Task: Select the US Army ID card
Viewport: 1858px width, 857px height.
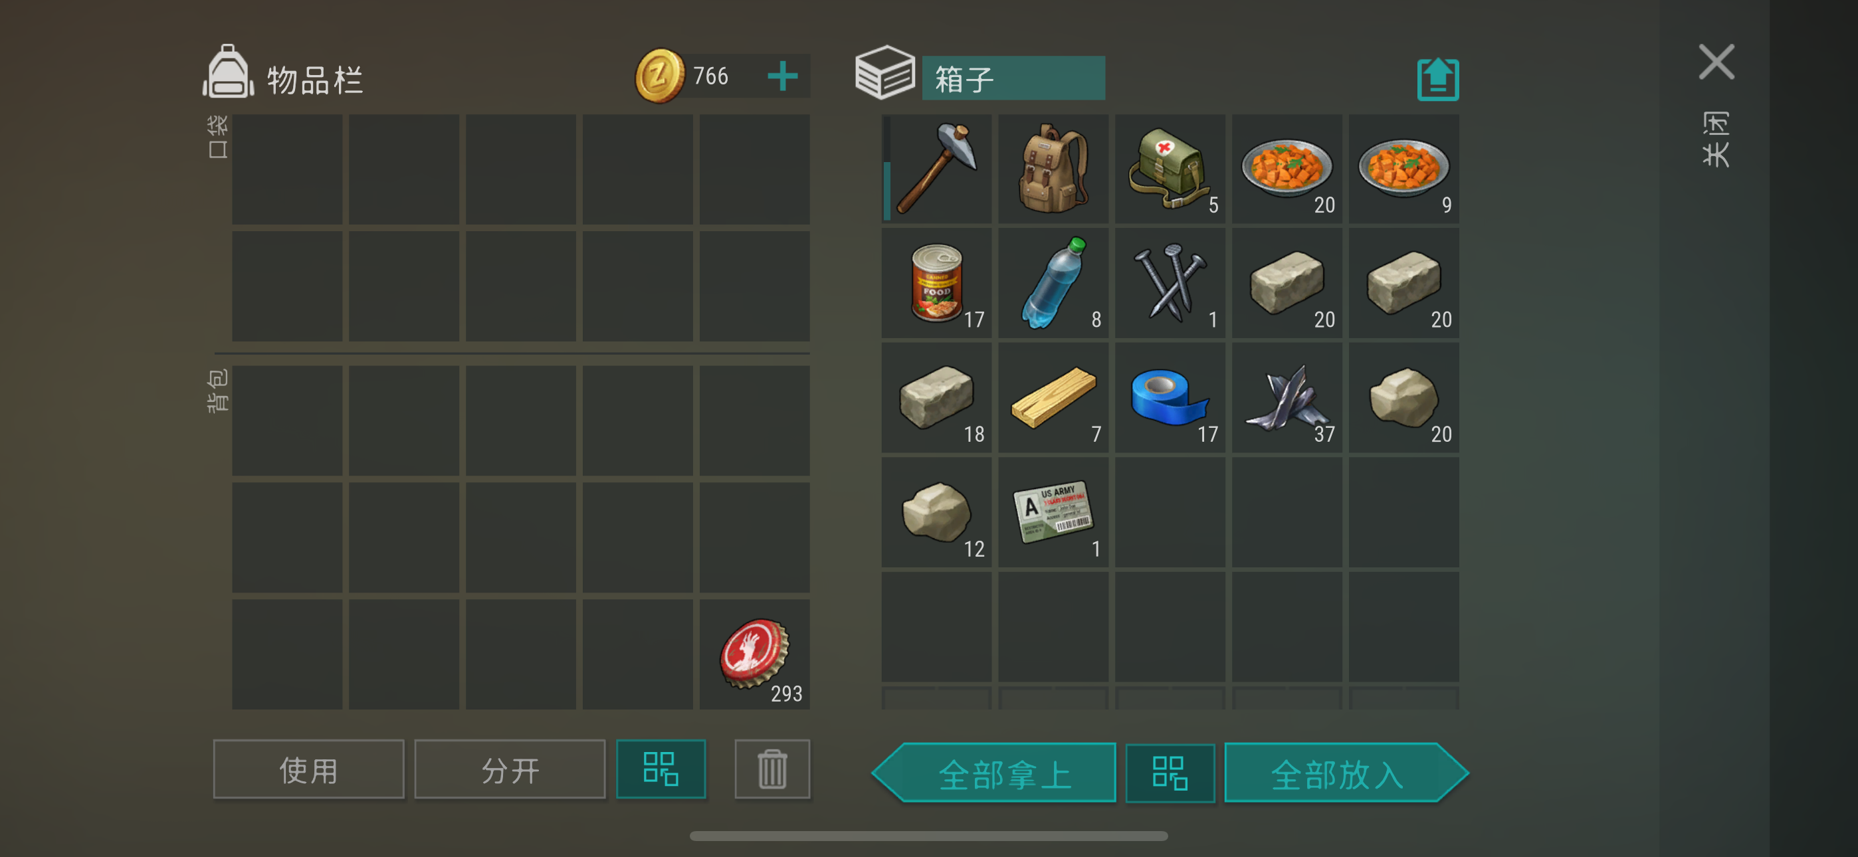Action: point(1053,512)
